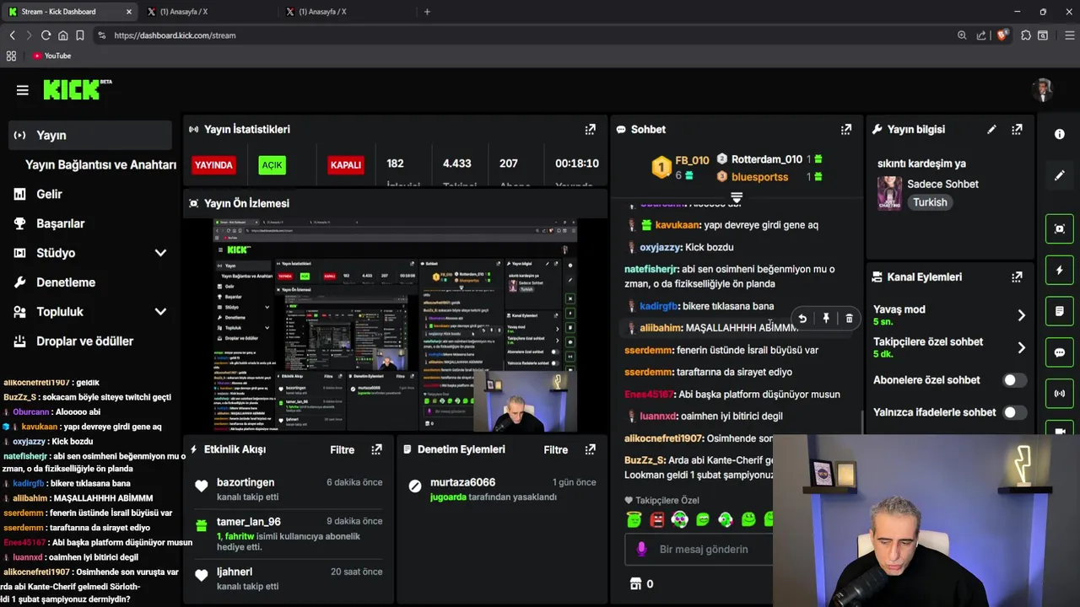Click username bazortingen in Etkinlik Akışı
This screenshot has height=607, width=1080.
(246, 482)
